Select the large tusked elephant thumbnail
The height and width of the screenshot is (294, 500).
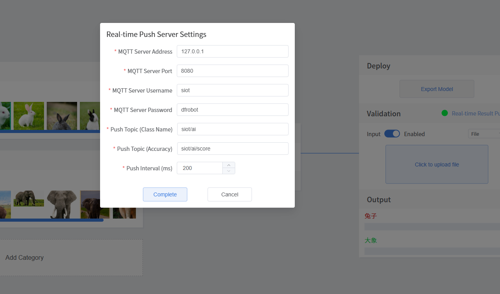[x=62, y=204]
